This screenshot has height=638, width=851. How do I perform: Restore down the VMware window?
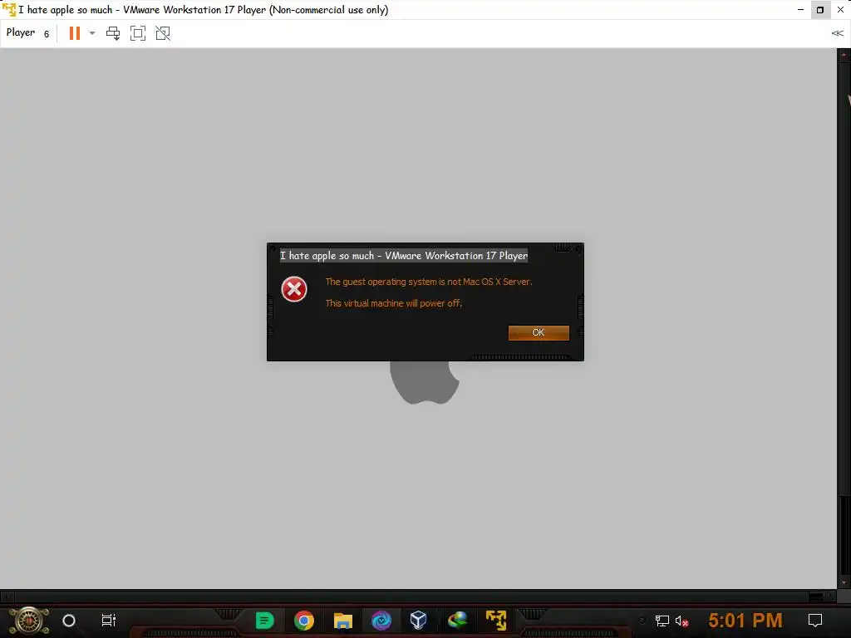click(820, 10)
